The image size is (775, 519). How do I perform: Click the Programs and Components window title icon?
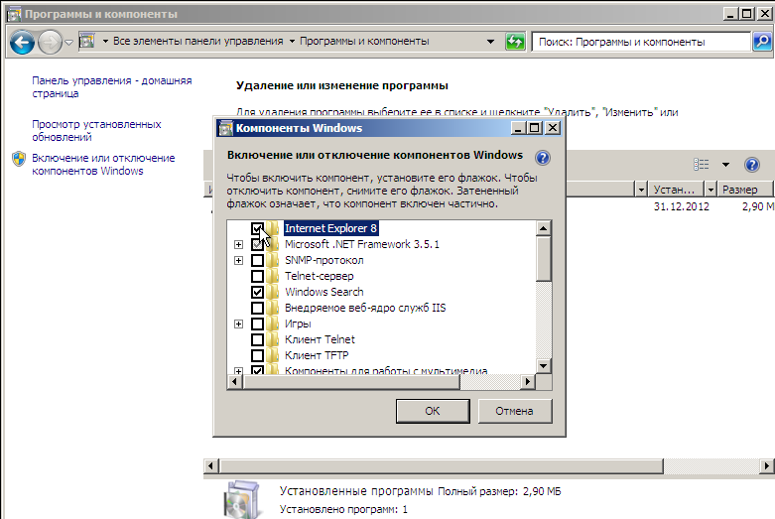pos(14,14)
